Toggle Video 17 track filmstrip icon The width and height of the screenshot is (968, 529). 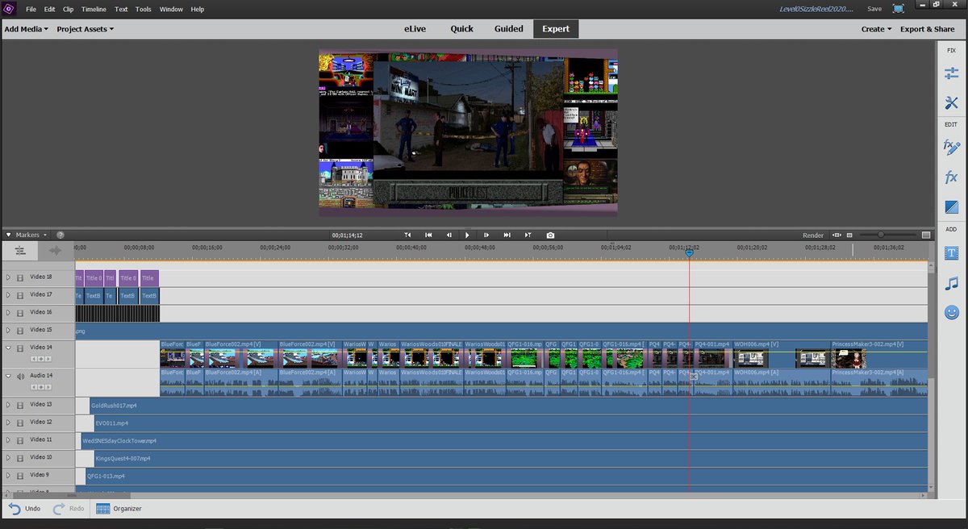(x=20, y=296)
